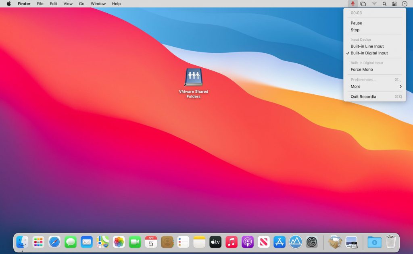Open the File menu
This screenshot has height=254, width=413.
40,4
